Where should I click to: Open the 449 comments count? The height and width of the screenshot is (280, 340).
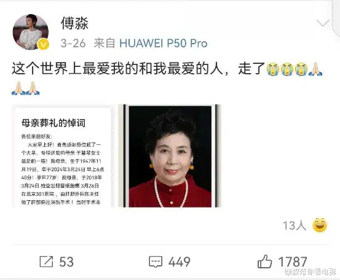pos(180,262)
